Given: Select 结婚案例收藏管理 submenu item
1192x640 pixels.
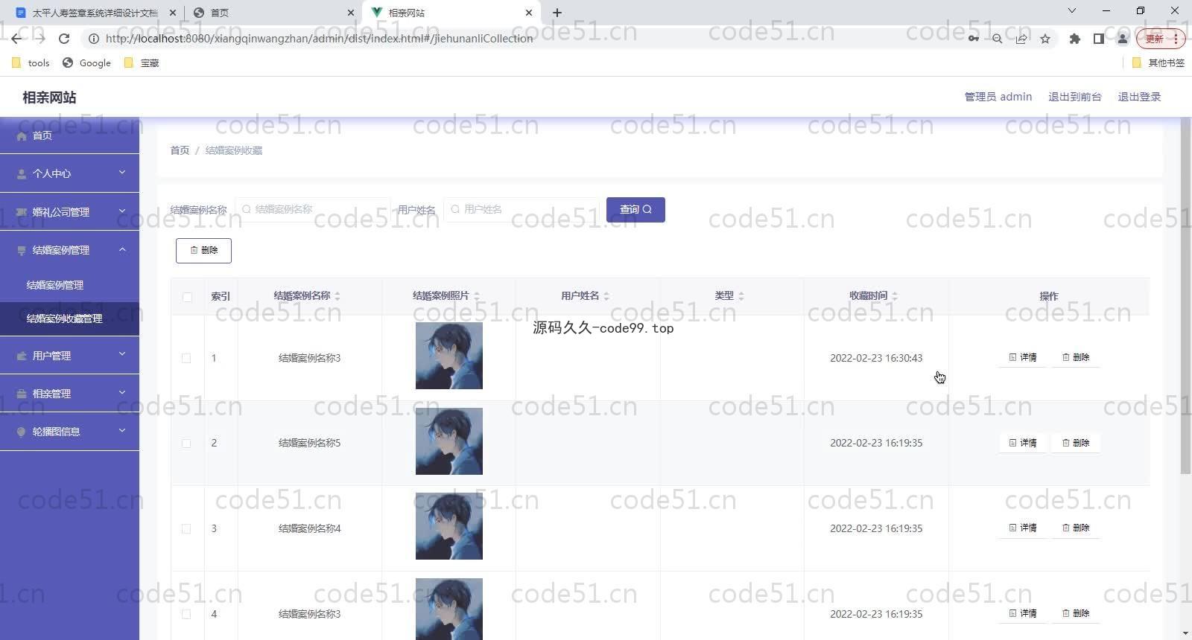Looking at the screenshot, I should (x=69, y=319).
